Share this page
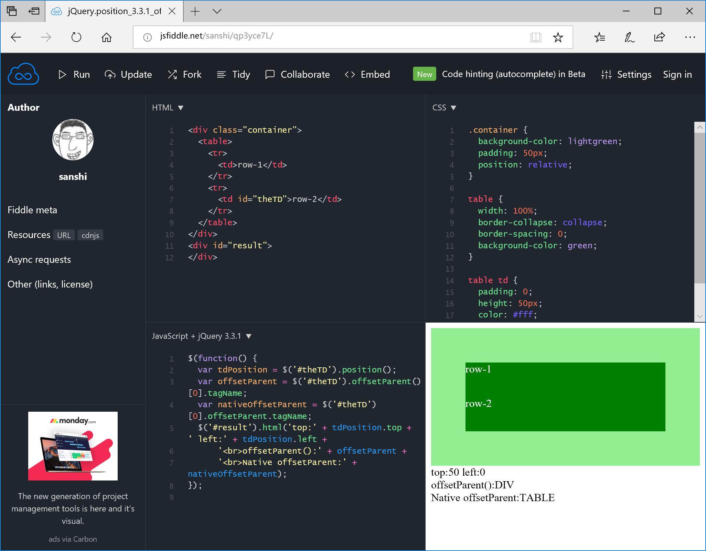This screenshot has width=706, height=551. (660, 37)
